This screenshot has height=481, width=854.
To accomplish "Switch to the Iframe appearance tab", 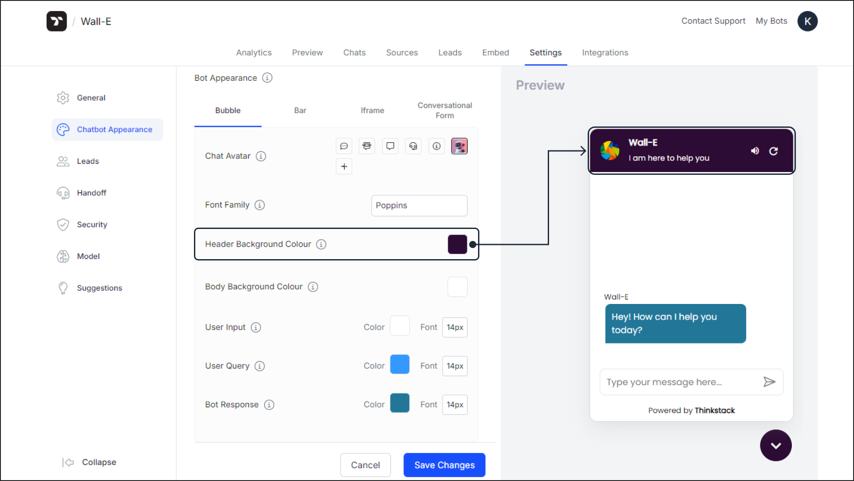I will tap(372, 110).
